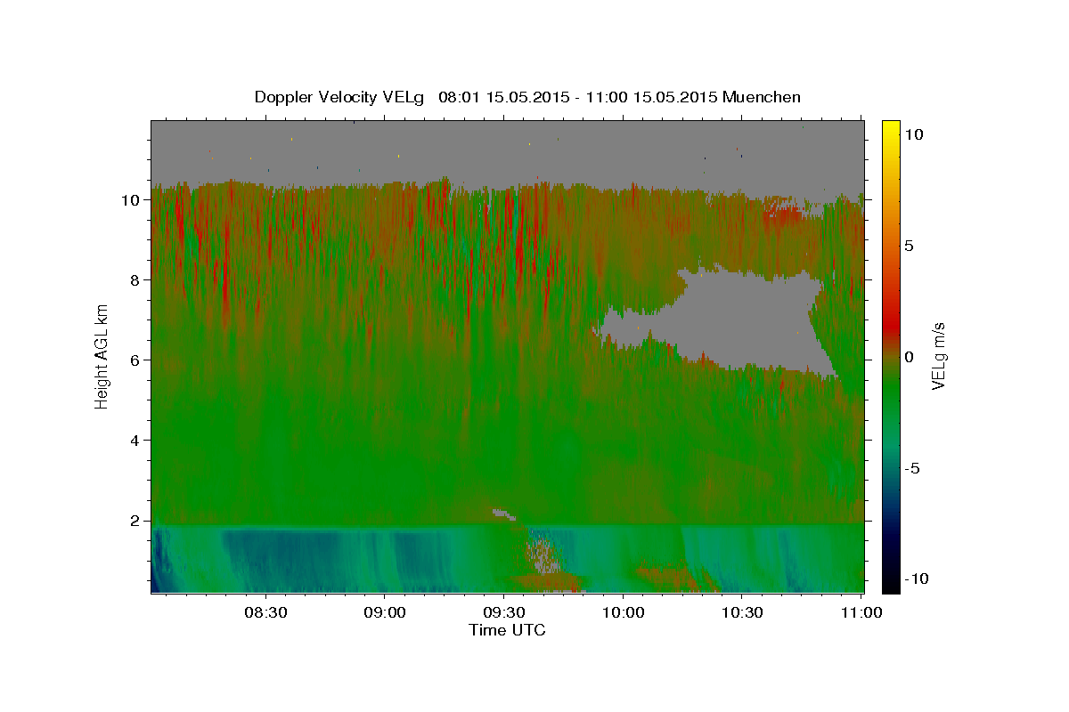Click the colorbar label '-10'
Screen dimensions: 1069x712
click(915, 579)
